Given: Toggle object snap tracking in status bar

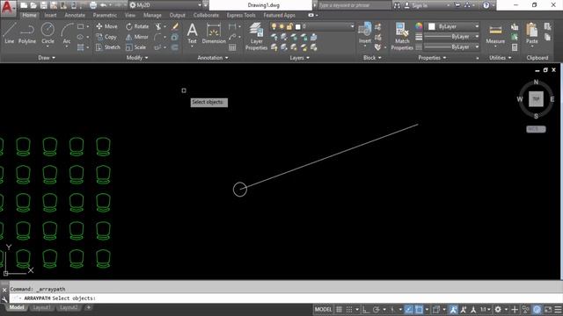Looking at the screenshot, I should click(x=408, y=309).
